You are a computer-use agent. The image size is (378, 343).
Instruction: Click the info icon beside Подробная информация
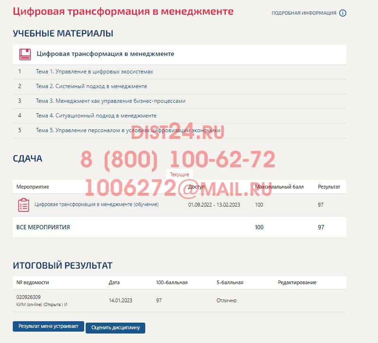pos(343,13)
